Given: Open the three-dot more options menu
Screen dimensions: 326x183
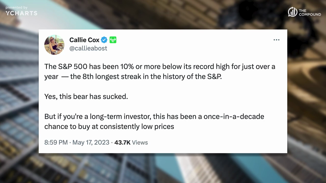Looking at the screenshot, I should 276,40.
